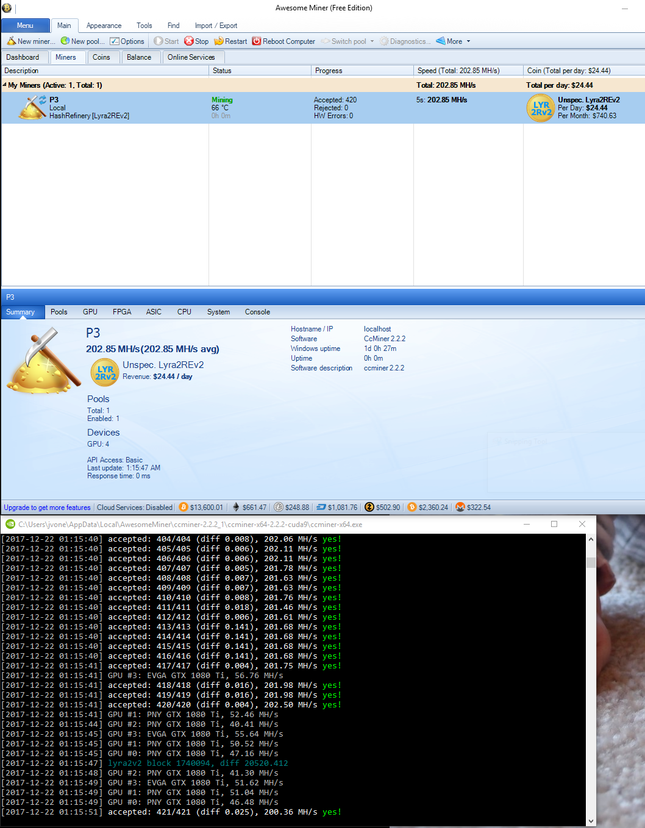Sort by the Status column header
Viewport: 645px width, 828px height.
[260, 71]
